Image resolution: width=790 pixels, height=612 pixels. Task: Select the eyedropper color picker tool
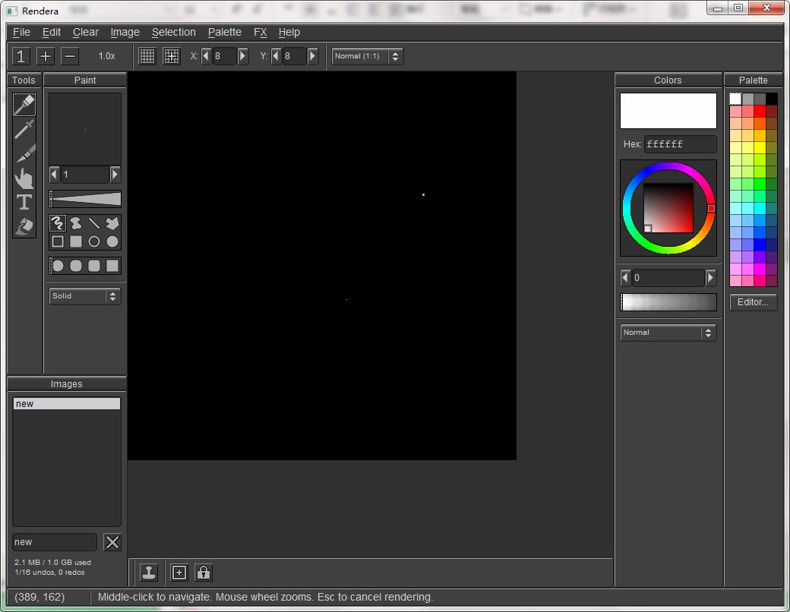tap(24, 129)
